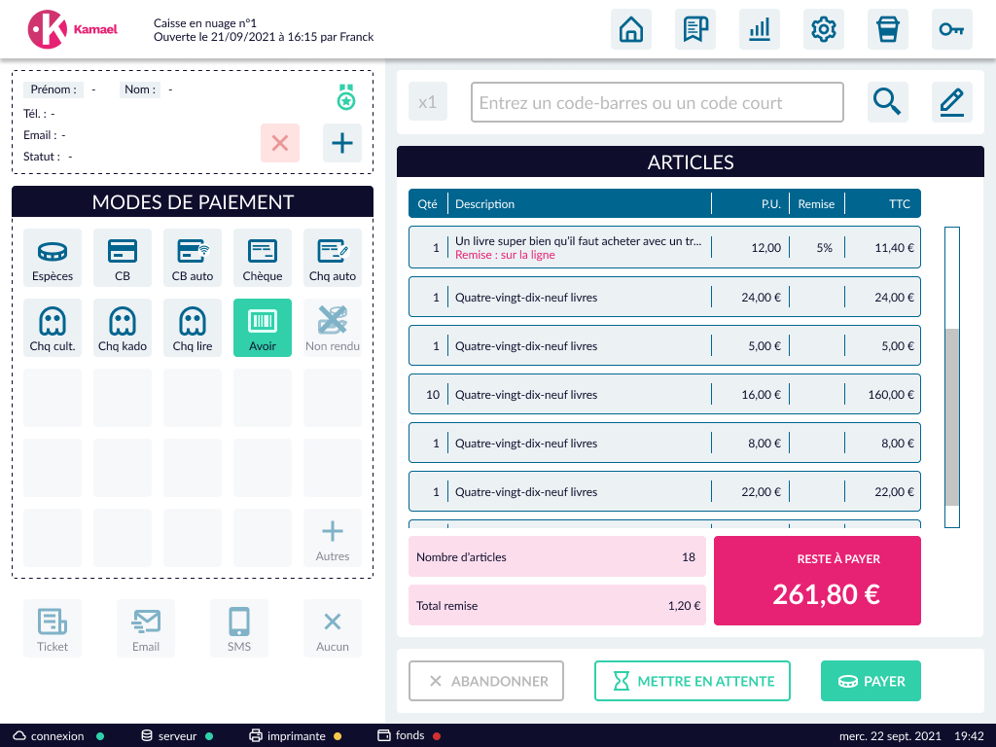Select Espèces payment mode
Screen dimensions: 996x747
pyautogui.click(x=53, y=258)
